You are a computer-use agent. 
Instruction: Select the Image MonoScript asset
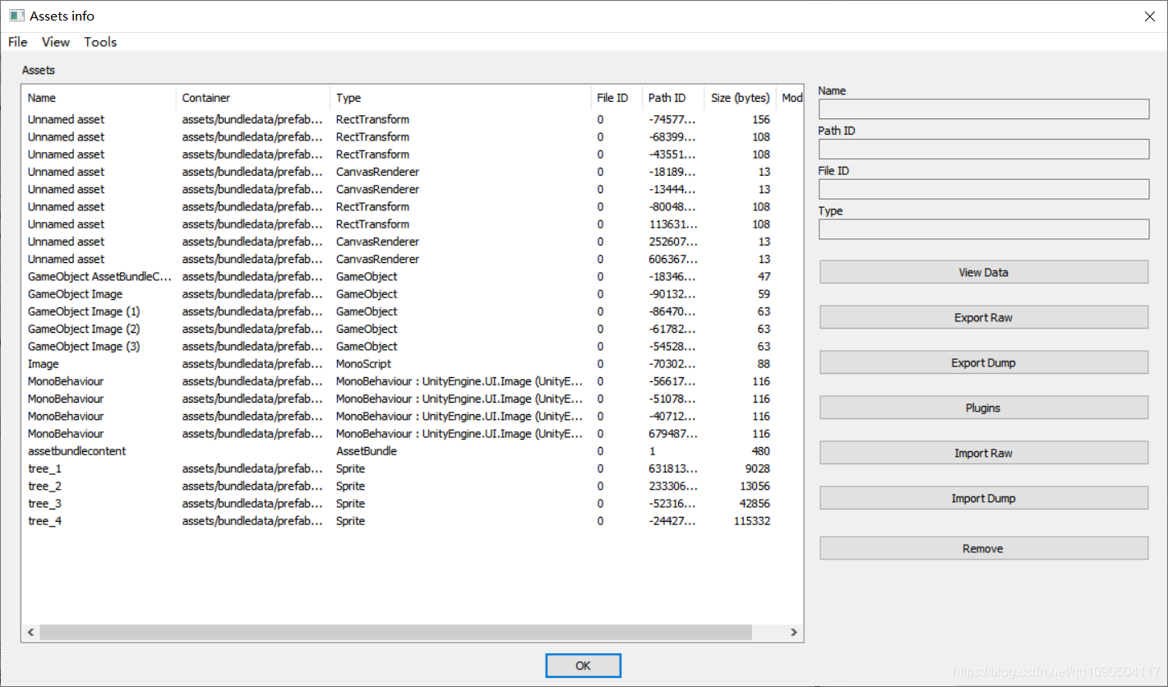[43, 363]
